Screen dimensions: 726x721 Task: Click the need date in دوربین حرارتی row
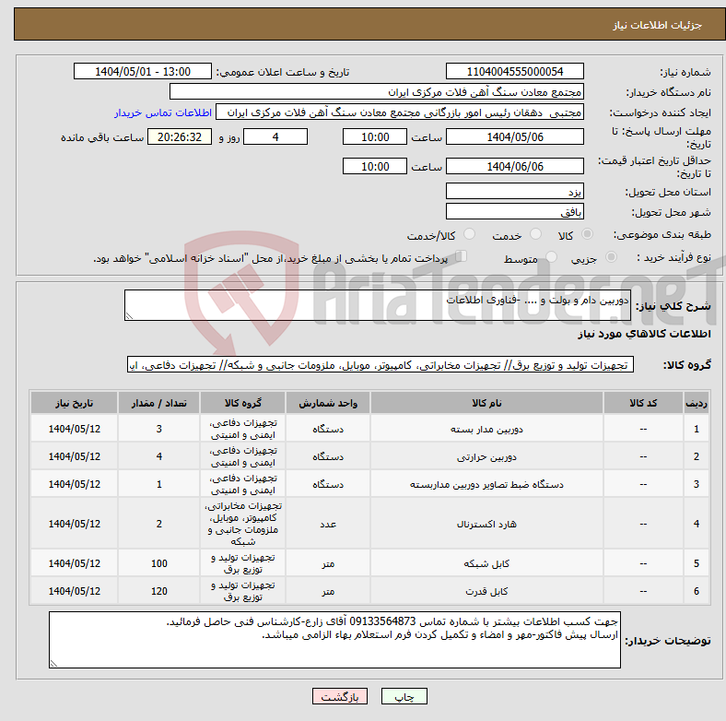click(x=74, y=456)
